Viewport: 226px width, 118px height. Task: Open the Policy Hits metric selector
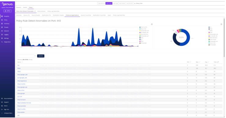click(139, 3)
